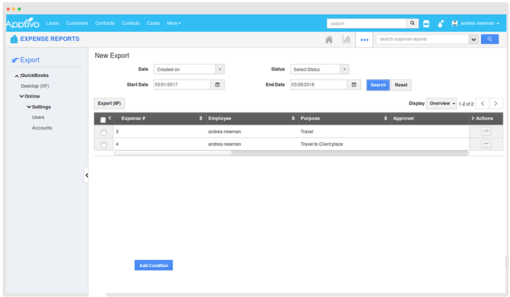This screenshot has height=297, width=510.
Task: Tick the checkbox for expense 4
Action: coord(104,145)
